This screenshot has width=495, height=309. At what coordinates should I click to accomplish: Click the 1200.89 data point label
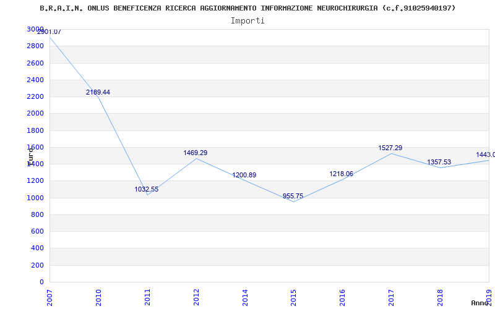pyautogui.click(x=244, y=175)
